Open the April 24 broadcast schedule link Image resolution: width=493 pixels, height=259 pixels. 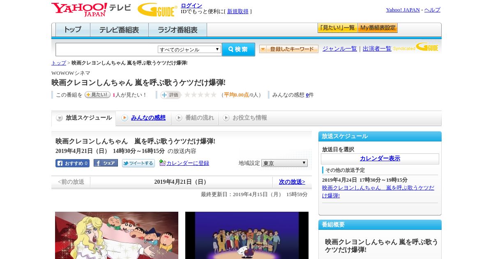click(x=378, y=192)
